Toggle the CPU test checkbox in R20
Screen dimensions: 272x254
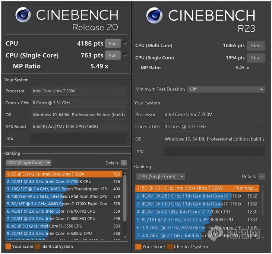click(125, 44)
